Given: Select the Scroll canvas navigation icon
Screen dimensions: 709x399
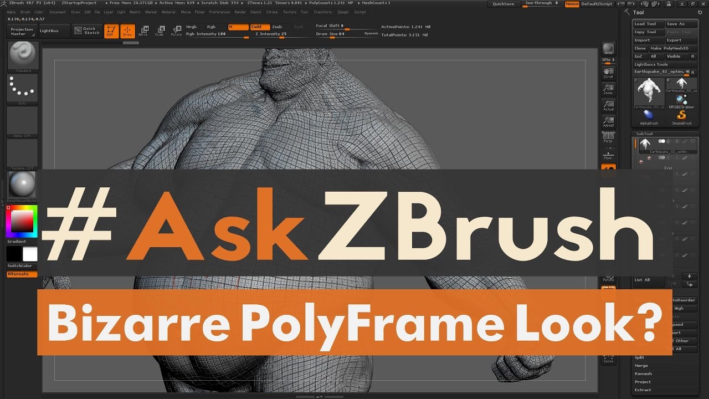Looking at the screenshot, I should click(608, 74).
